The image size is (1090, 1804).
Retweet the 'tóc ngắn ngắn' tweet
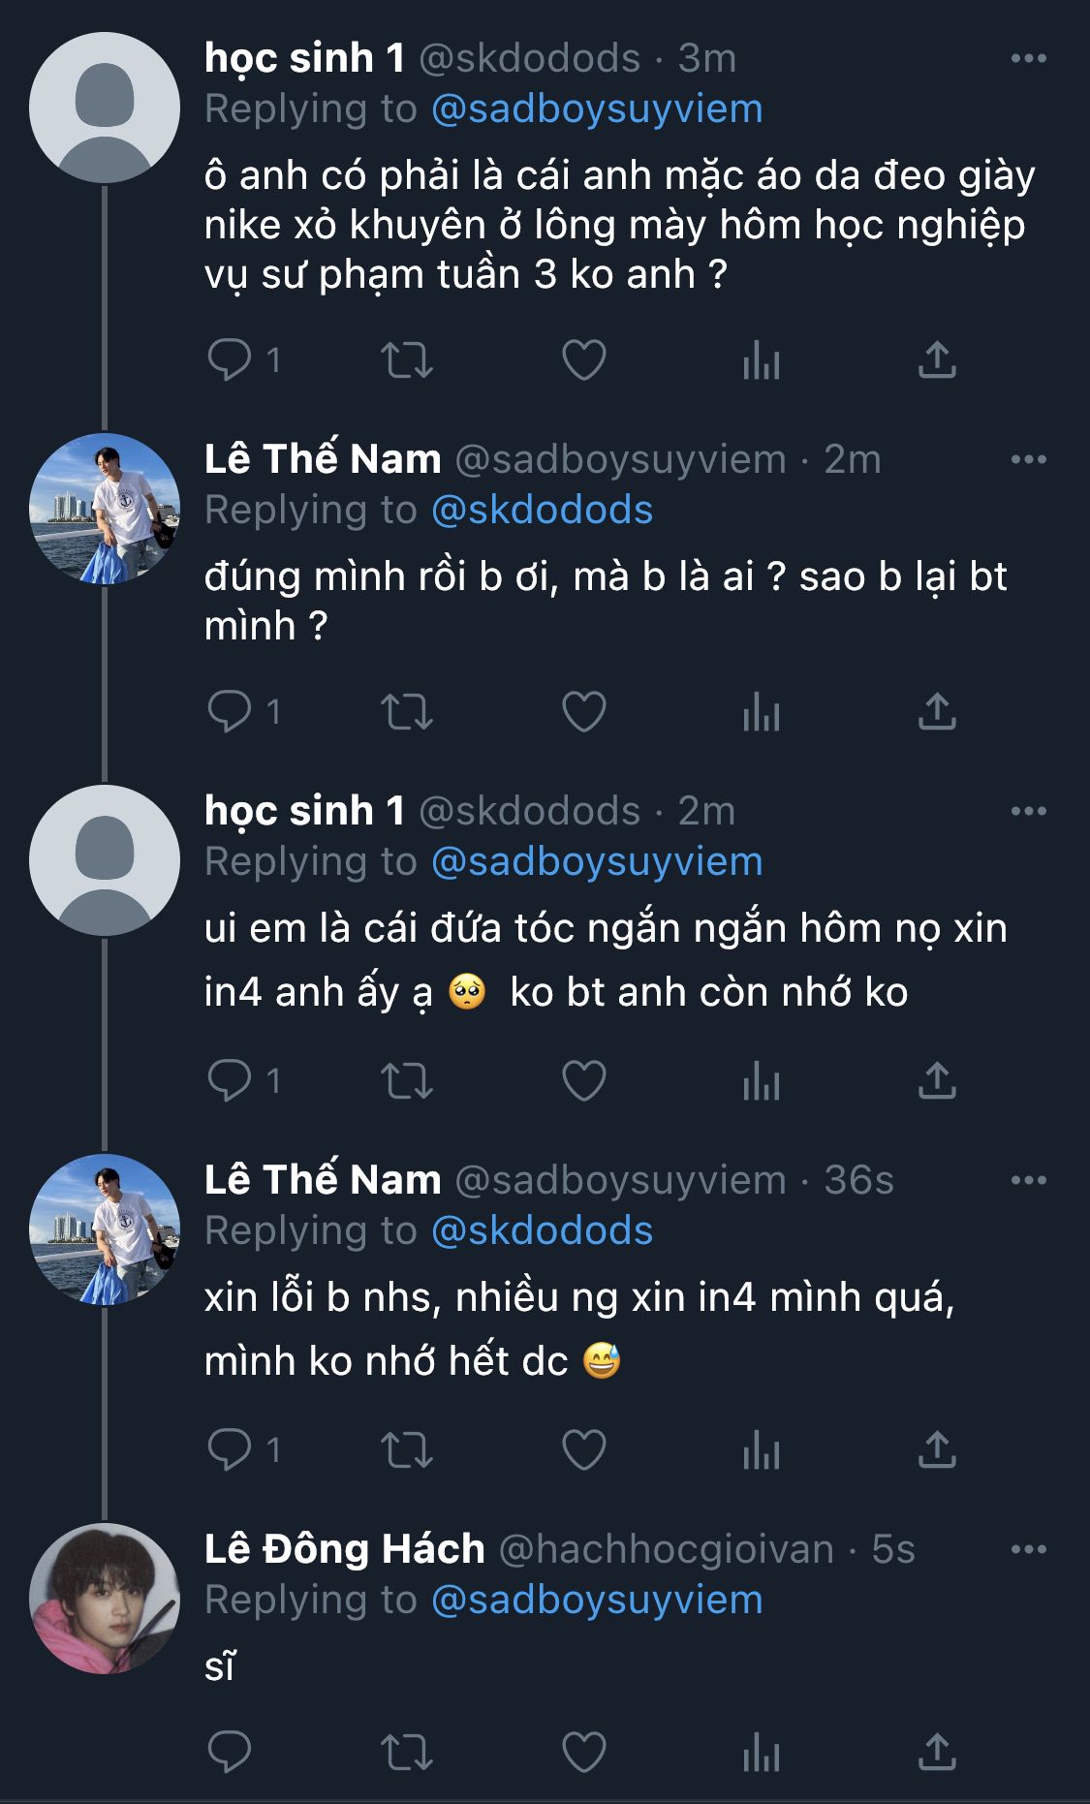407,1081
